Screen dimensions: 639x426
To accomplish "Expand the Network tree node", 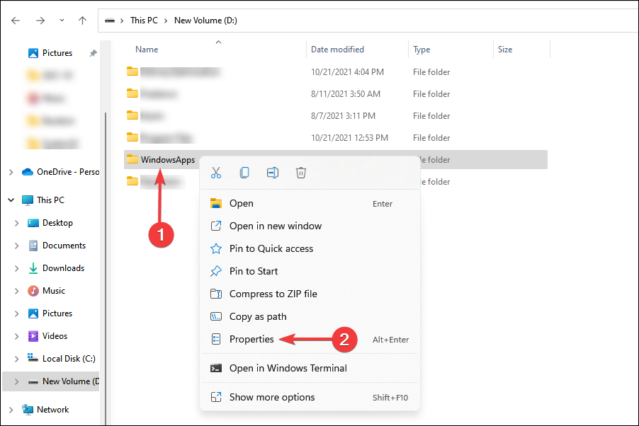I will pyautogui.click(x=11, y=410).
